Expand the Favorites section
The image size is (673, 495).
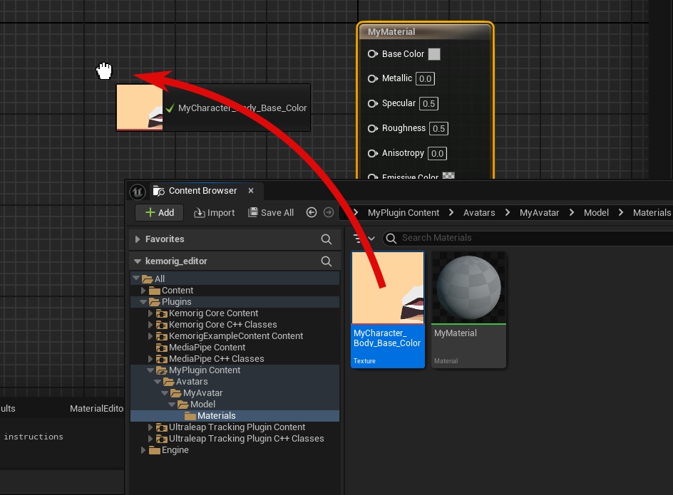[x=138, y=239]
